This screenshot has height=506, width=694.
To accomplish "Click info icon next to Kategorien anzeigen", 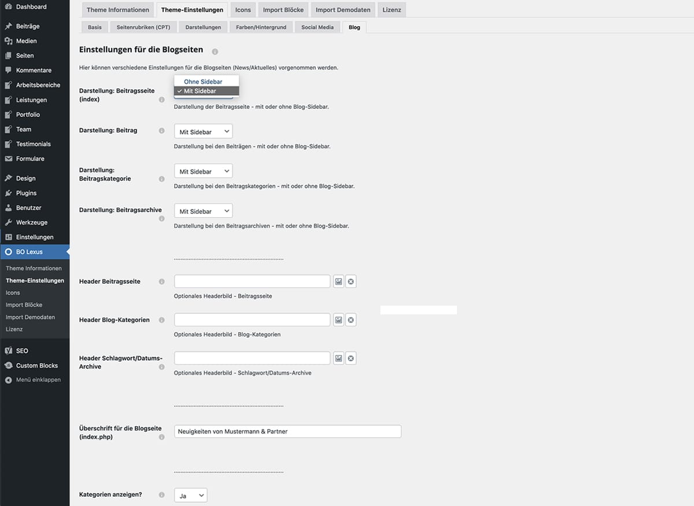I will 161,495.
